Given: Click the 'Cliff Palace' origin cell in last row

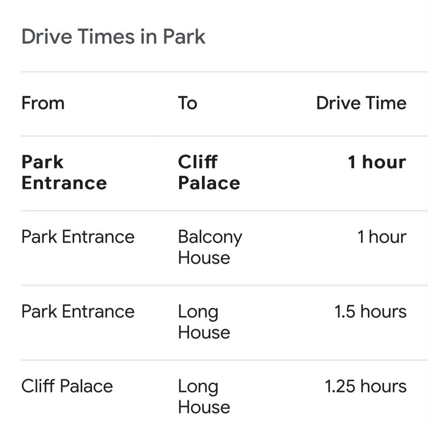Looking at the screenshot, I should pyautogui.click(x=67, y=386).
